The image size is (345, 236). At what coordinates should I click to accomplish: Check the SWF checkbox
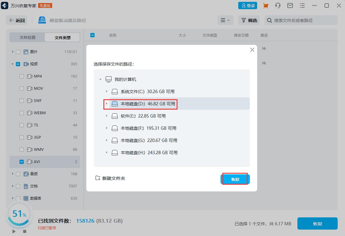[22, 101]
